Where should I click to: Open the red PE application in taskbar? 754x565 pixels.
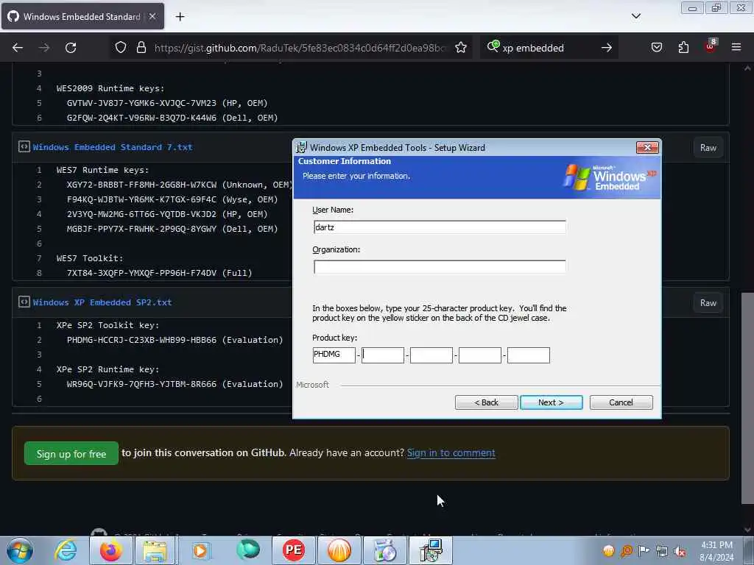(x=293, y=550)
